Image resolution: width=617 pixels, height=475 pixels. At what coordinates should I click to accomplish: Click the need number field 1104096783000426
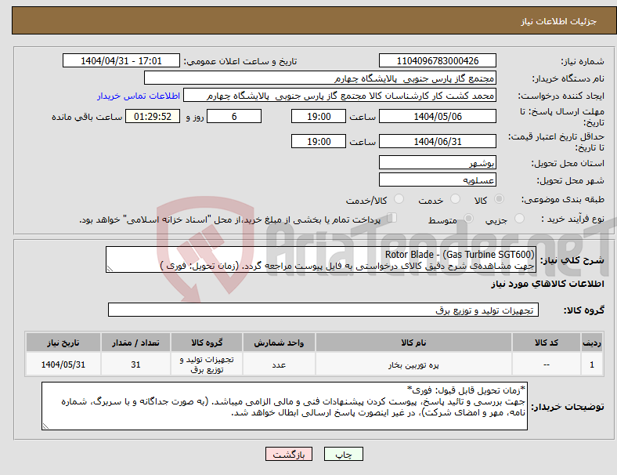pos(437,60)
